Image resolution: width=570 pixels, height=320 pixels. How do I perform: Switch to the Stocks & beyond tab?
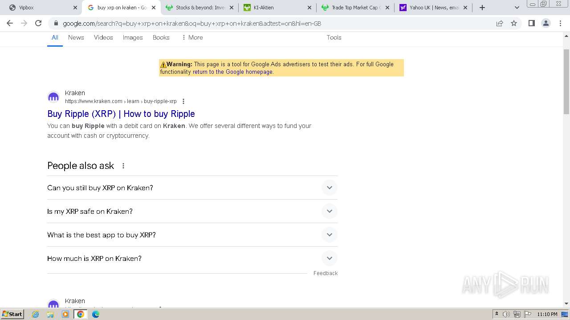(x=199, y=8)
